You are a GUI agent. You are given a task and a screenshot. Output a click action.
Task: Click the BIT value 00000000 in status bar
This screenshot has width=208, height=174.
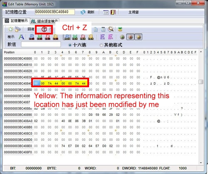coord(33,168)
